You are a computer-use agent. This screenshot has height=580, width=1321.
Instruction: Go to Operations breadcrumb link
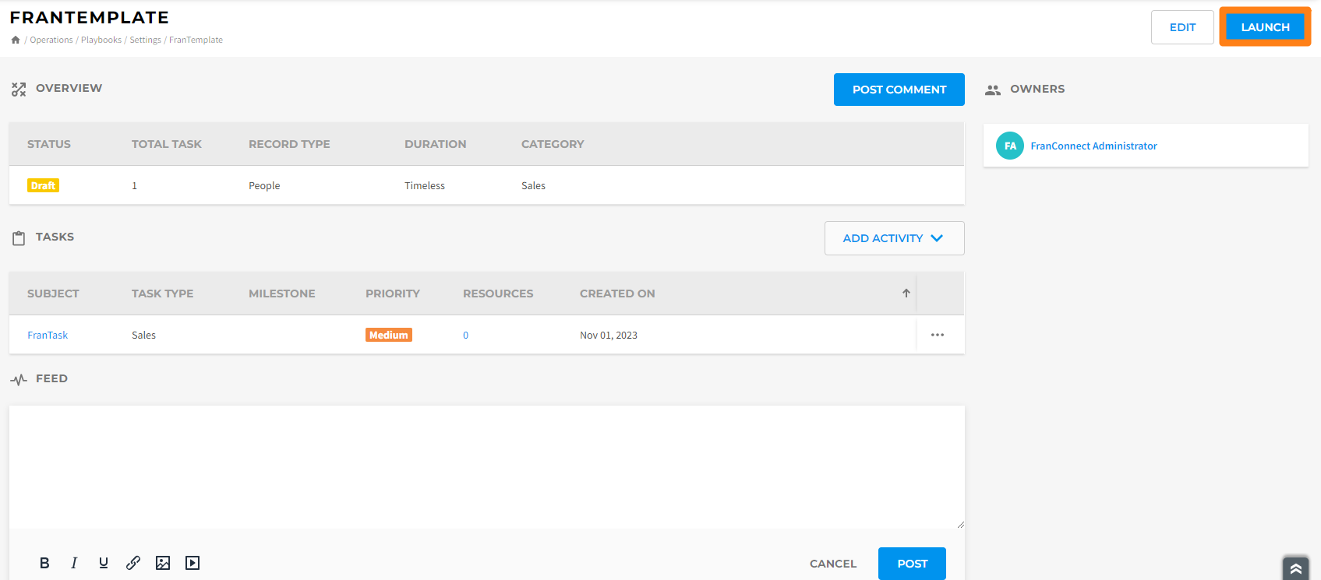point(51,40)
